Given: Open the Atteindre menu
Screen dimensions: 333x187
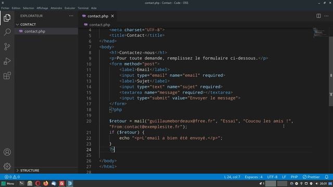Looking at the screenshot, I should [x=56, y=8].
